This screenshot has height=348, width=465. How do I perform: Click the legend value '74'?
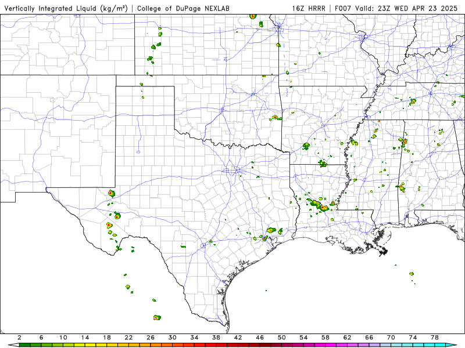click(413, 338)
